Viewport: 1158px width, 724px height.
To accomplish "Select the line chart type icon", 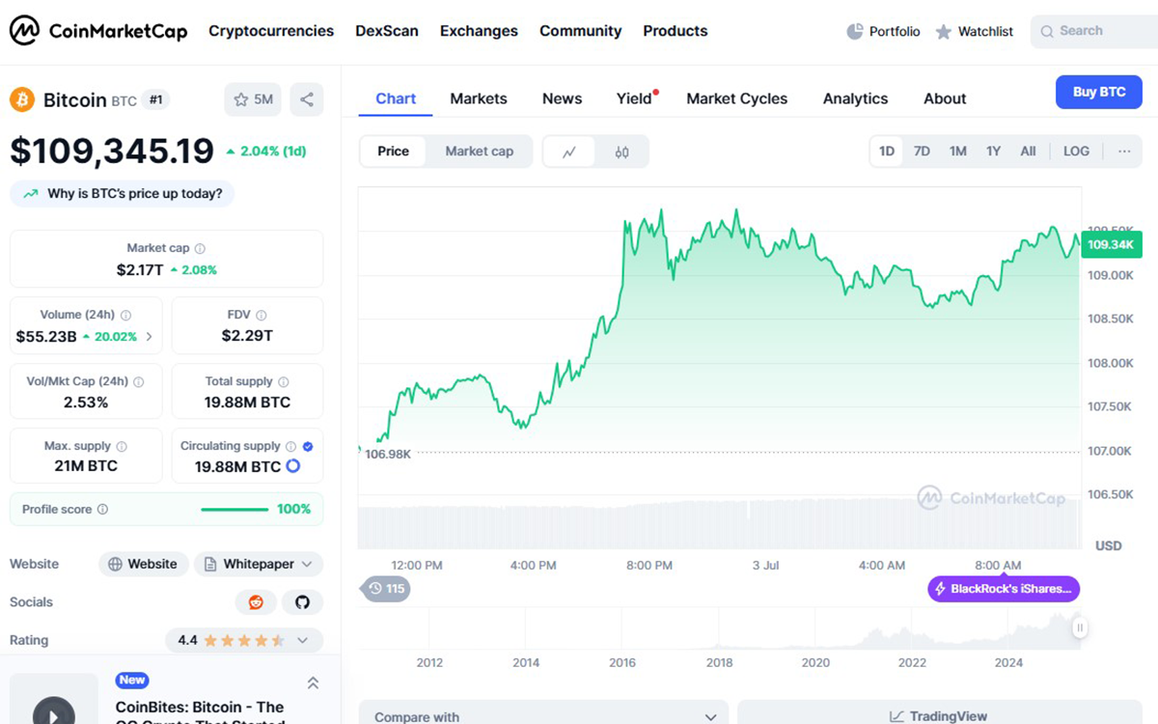I will click(x=569, y=152).
